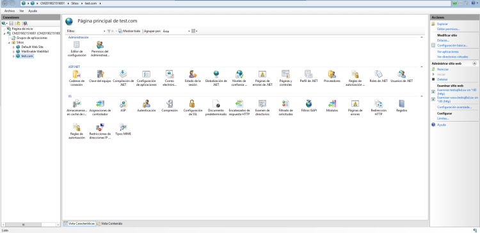
Task: Open Redirección HTTP icon
Action: click(x=378, y=108)
